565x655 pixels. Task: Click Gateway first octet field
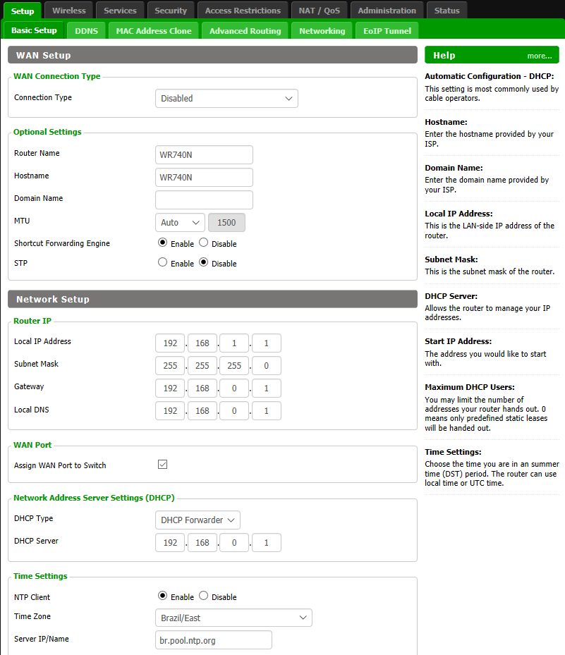click(170, 388)
